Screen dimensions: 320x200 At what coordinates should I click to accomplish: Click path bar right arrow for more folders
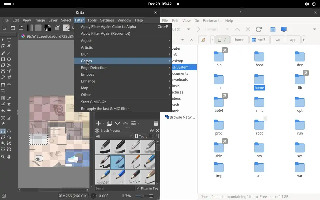[304, 40]
